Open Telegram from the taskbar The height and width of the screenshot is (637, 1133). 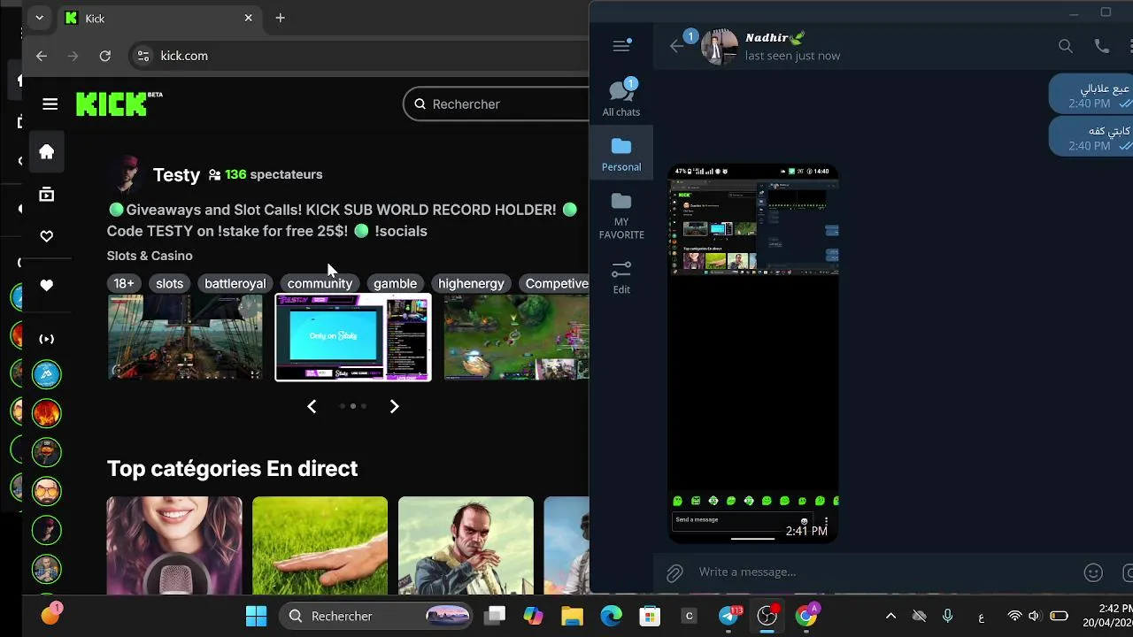click(x=729, y=617)
